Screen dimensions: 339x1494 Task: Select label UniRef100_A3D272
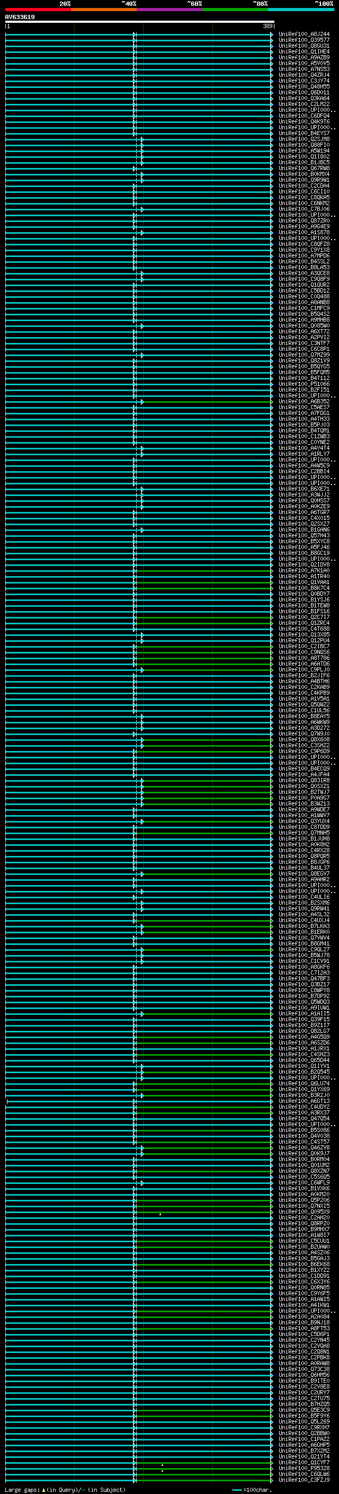[x=304, y=727]
